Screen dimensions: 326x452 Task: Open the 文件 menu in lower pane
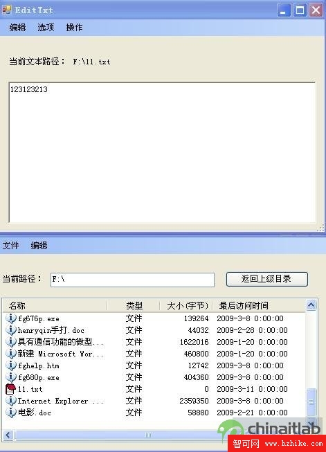click(10, 246)
